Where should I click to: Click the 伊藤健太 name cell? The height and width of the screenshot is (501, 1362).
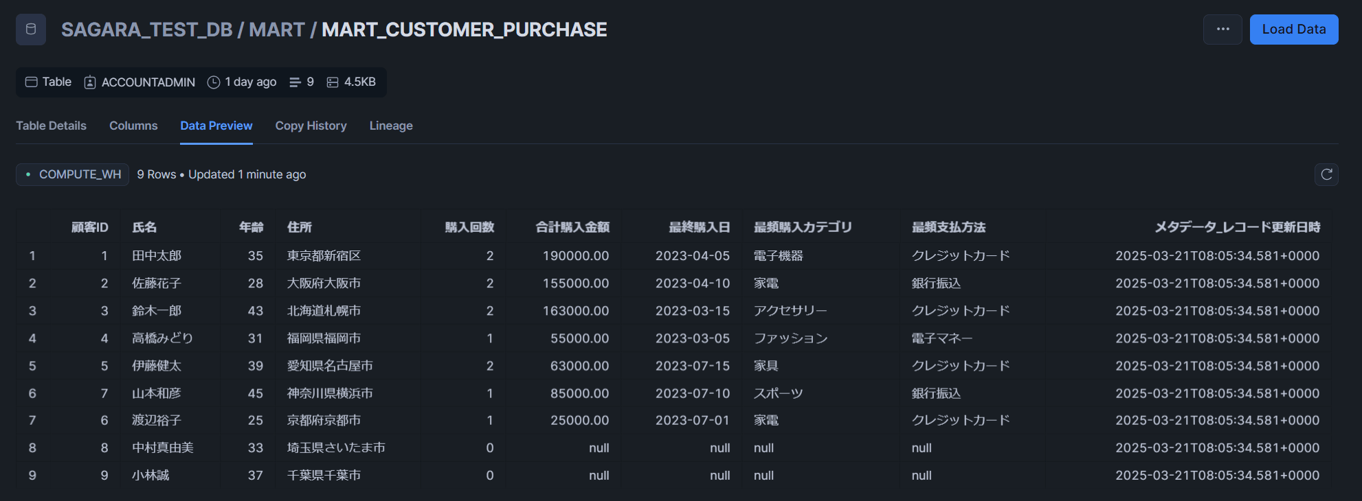tap(157, 365)
